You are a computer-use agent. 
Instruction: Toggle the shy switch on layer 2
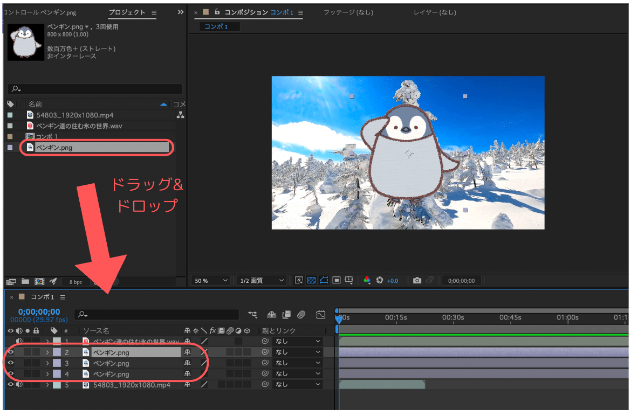click(x=187, y=352)
